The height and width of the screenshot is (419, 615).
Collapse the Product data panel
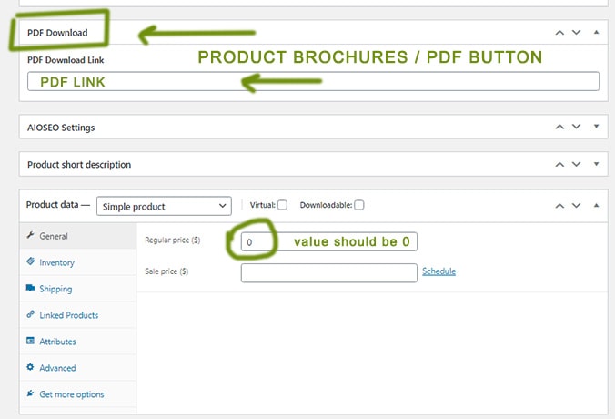tap(596, 205)
